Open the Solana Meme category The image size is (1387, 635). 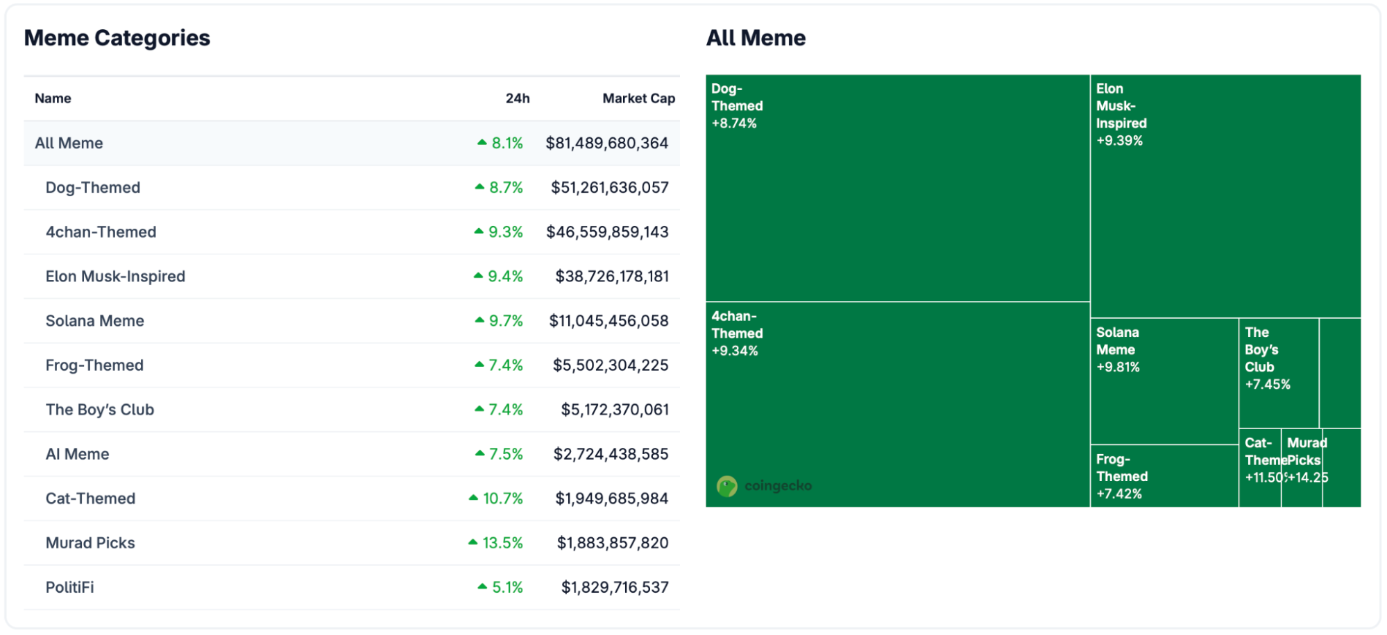[x=95, y=321]
